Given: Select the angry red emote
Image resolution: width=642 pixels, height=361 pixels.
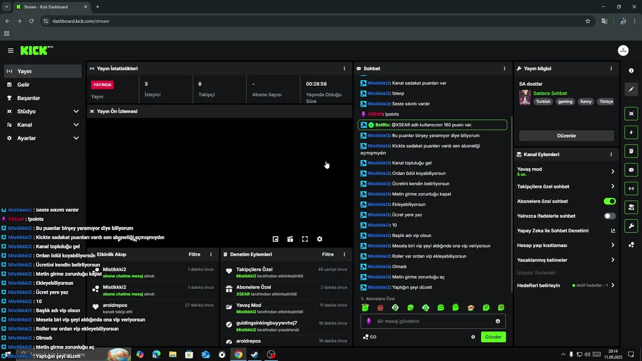Looking at the screenshot, I should click(x=380, y=307).
